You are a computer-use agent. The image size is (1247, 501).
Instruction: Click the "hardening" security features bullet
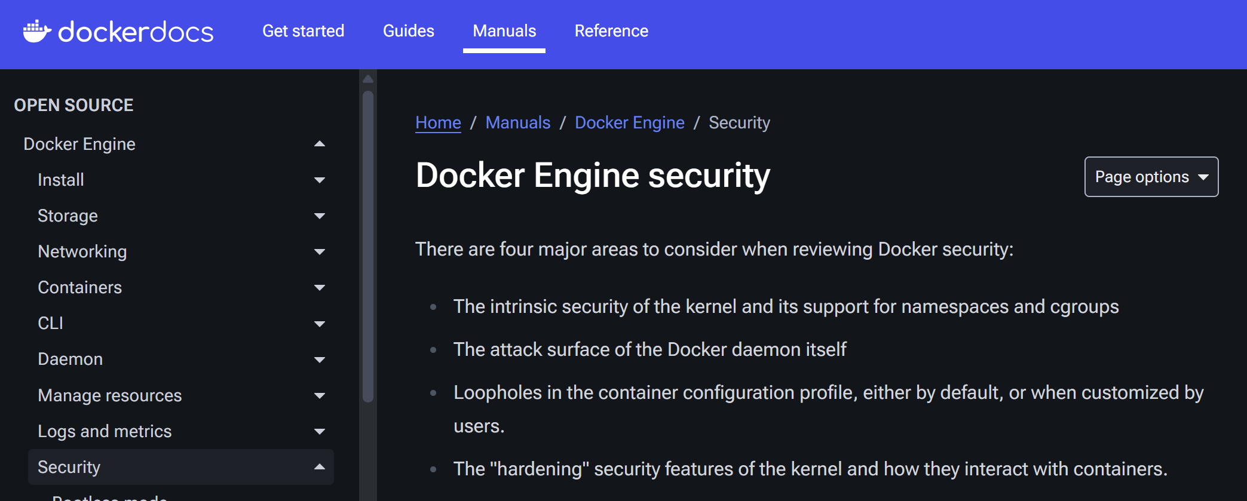pyautogui.click(x=810, y=469)
